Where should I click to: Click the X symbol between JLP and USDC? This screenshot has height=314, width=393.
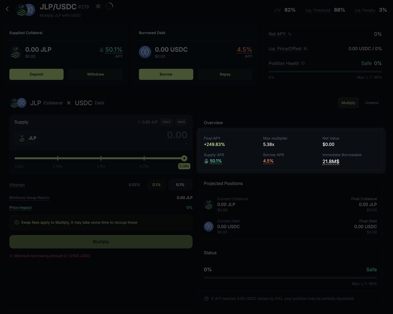pyautogui.click(x=69, y=103)
